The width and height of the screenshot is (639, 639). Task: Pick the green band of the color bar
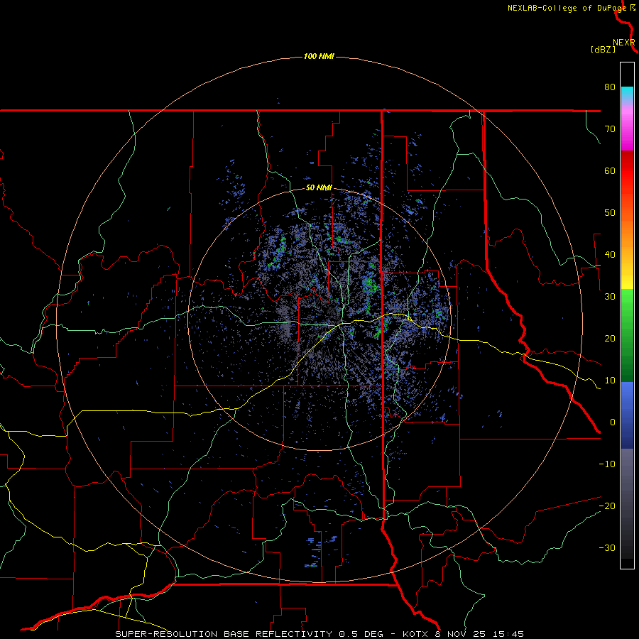(627, 335)
